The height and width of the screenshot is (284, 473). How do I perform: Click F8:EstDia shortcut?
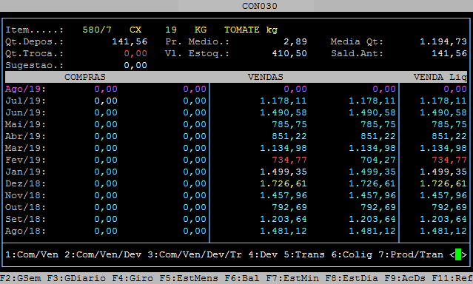[352, 278]
